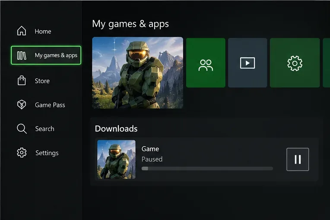Click the sidebar Settings gear icon

pyautogui.click(x=22, y=153)
